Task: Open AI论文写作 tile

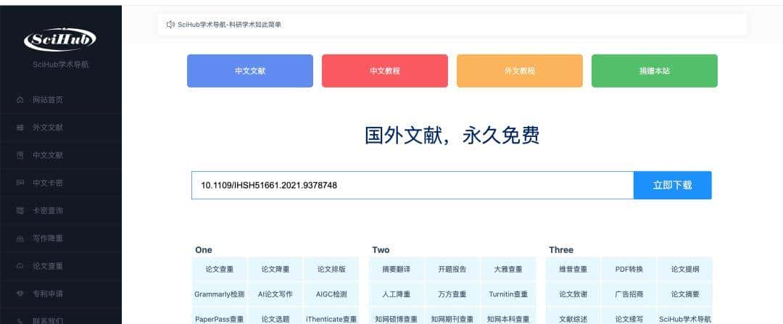Action: (x=275, y=294)
